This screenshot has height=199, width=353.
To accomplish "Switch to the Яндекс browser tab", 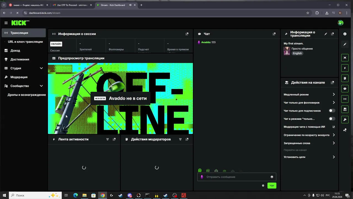I will [x=28, y=5].
